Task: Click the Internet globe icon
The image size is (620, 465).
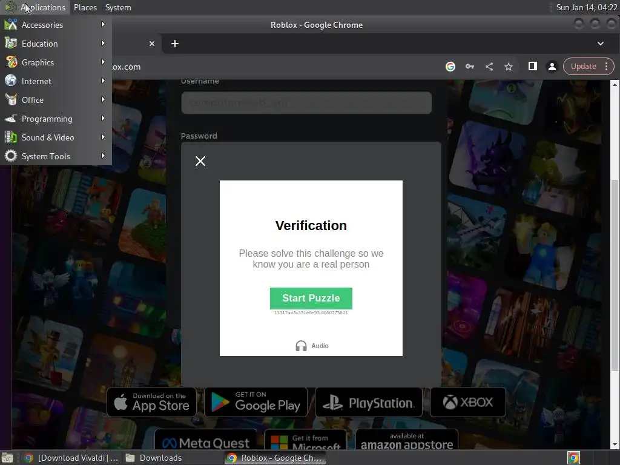Action: coord(11,81)
